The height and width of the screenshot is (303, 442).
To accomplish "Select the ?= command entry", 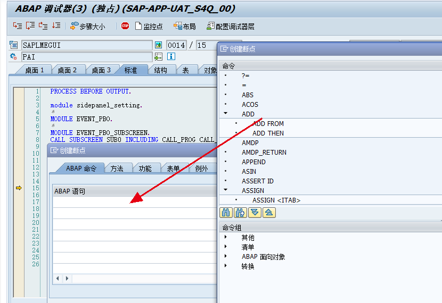I will (x=245, y=75).
